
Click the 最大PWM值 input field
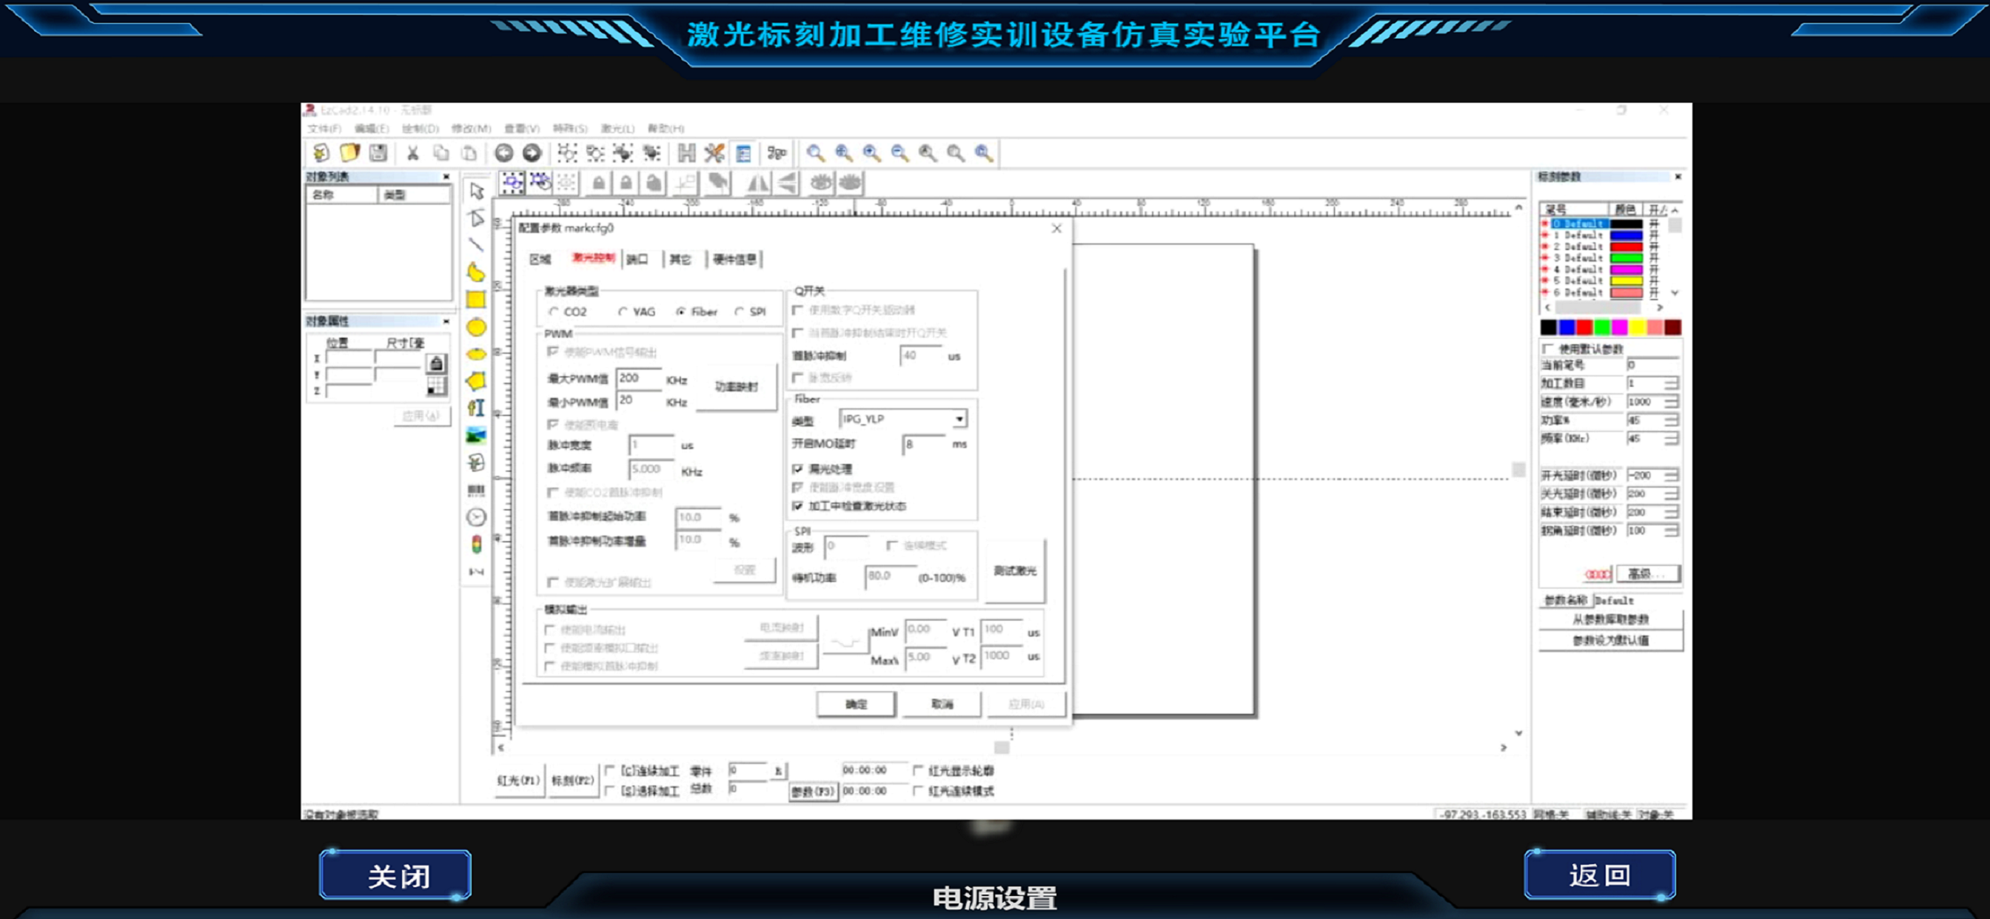[x=638, y=378]
